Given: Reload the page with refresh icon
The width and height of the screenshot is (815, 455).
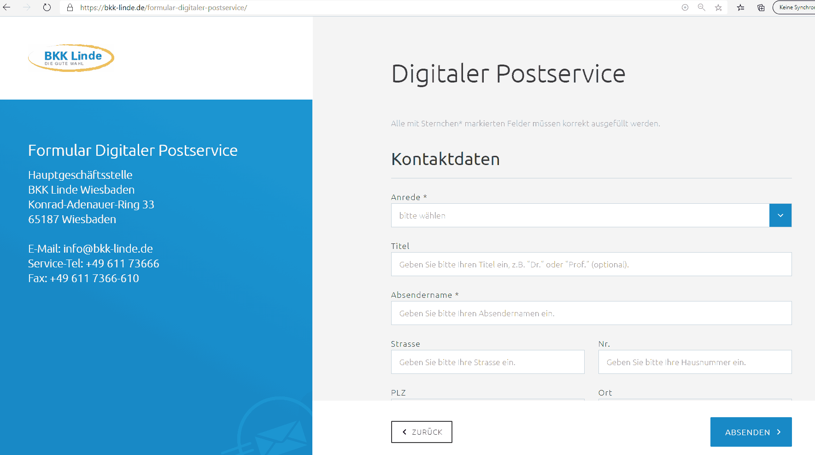Looking at the screenshot, I should click(x=47, y=7).
